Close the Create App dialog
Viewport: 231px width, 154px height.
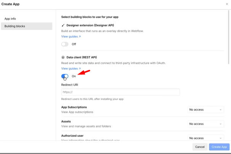[x=227, y=4]
